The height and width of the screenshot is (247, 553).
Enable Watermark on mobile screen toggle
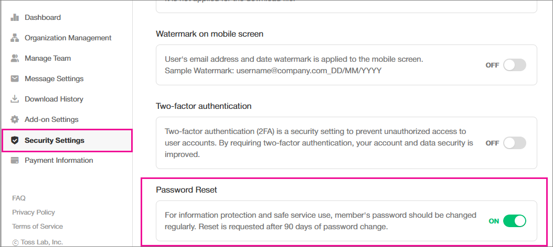click(514, 65)
